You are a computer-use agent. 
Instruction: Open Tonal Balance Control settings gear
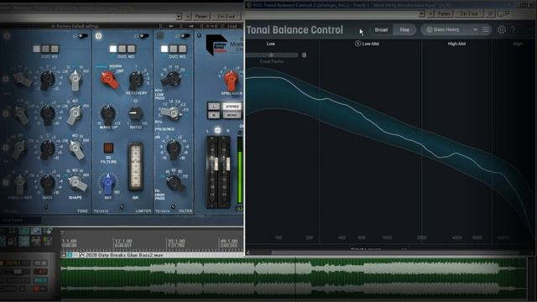(502, 30)
